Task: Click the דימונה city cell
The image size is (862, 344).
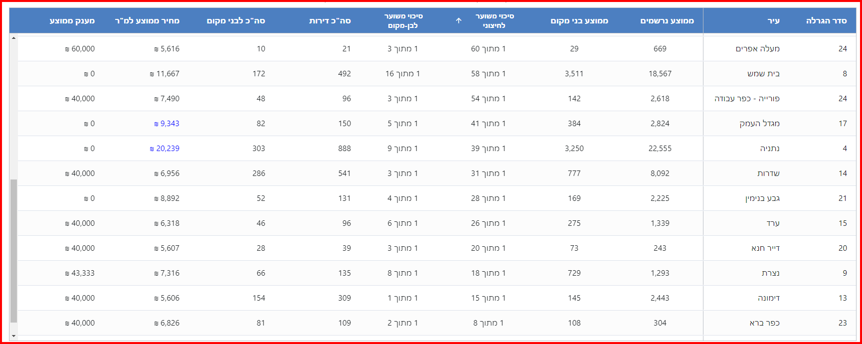Action: (768, 298)
